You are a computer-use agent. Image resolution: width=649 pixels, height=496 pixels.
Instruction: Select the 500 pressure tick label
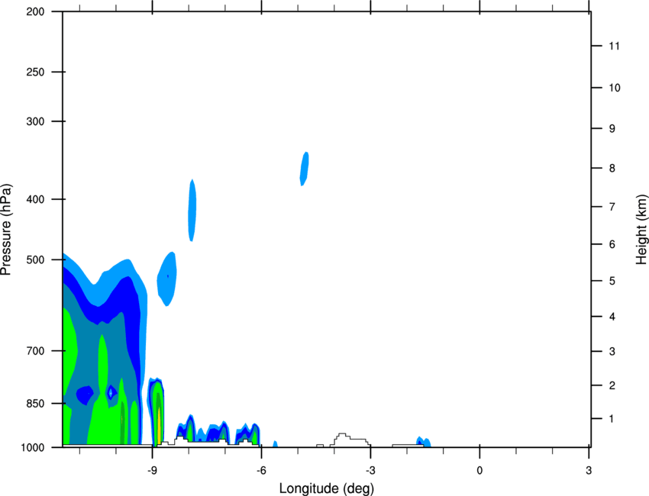(35, 259)
